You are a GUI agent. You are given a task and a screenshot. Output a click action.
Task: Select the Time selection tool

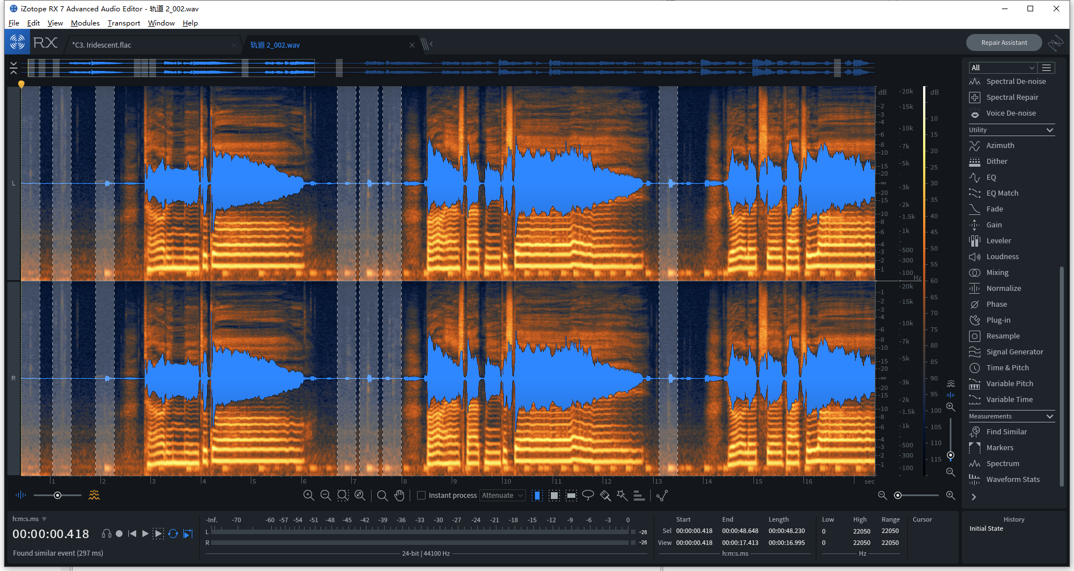click(x=537, y=496)
